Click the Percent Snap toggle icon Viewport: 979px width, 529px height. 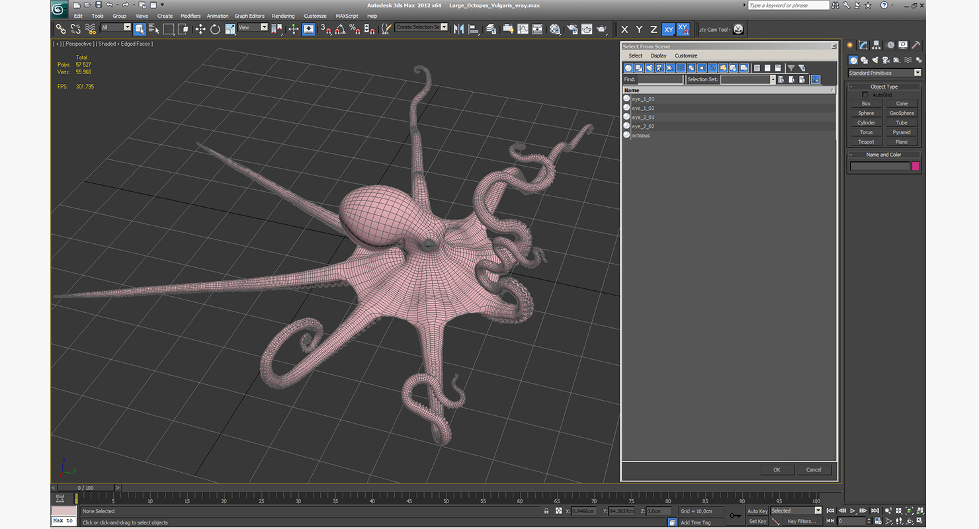click(355, 29)
